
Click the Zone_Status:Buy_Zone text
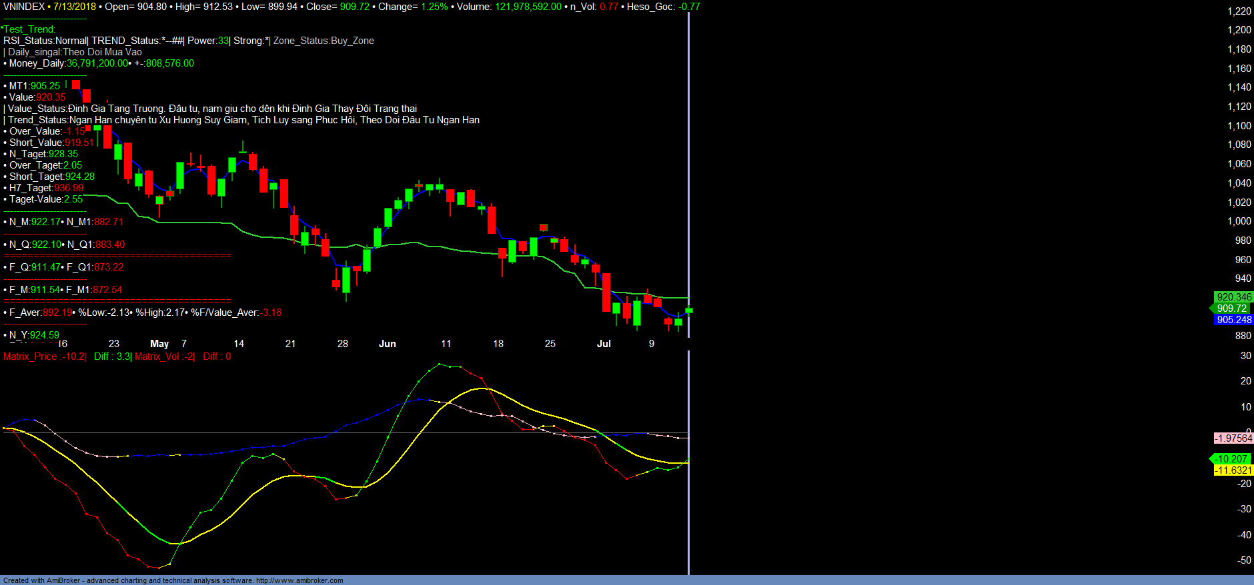(324, 41)
